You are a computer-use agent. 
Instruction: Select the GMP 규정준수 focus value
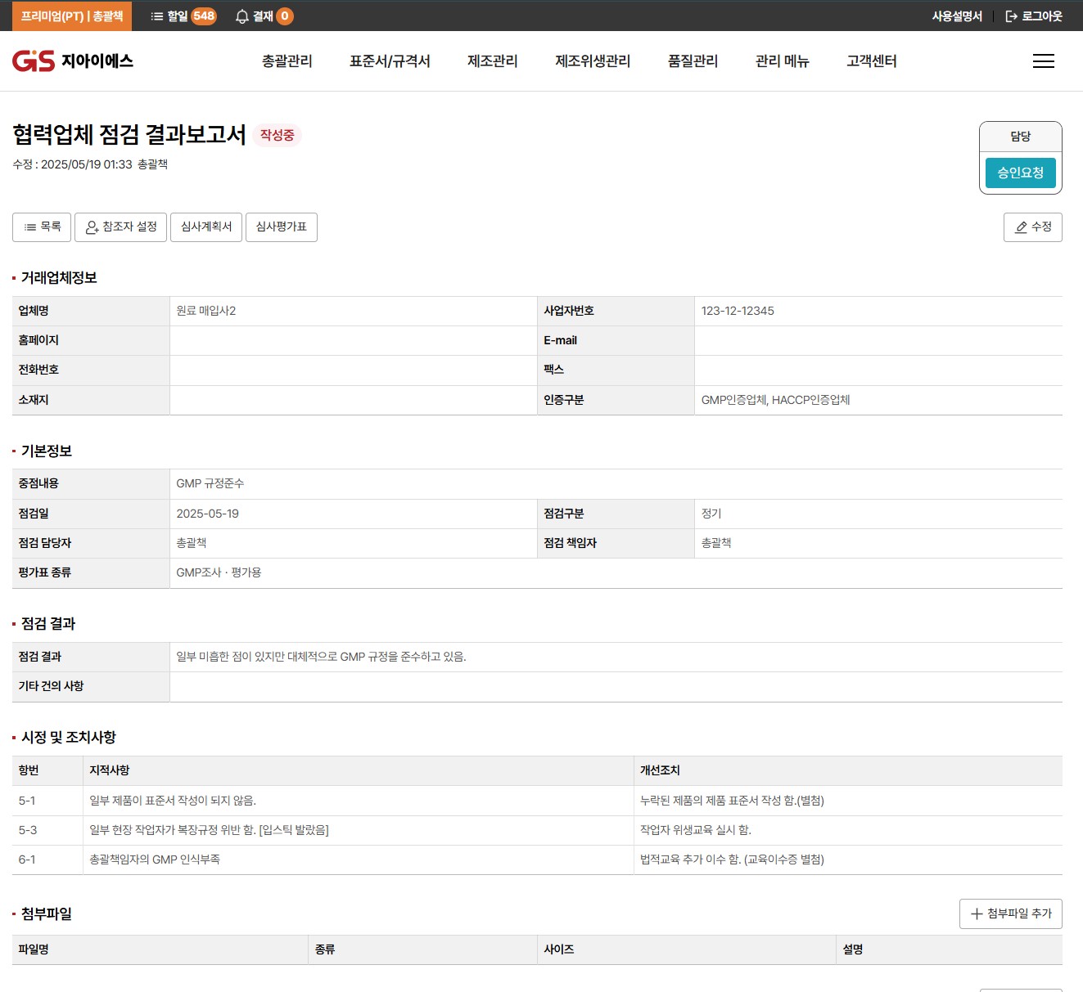[210, 483]
